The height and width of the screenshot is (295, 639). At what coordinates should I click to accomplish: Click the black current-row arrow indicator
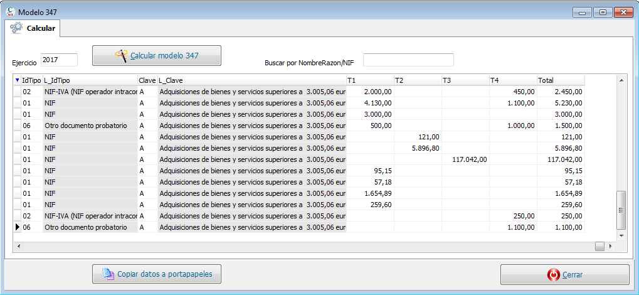(x=17, y=227)
